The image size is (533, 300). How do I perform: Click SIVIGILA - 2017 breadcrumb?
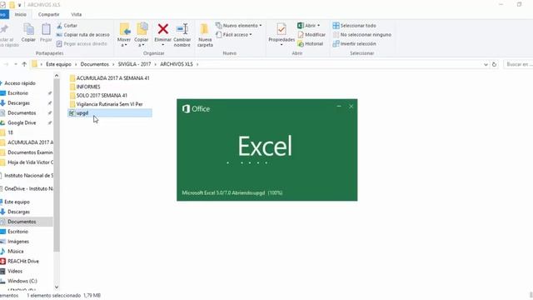click(x=134, y=64)
